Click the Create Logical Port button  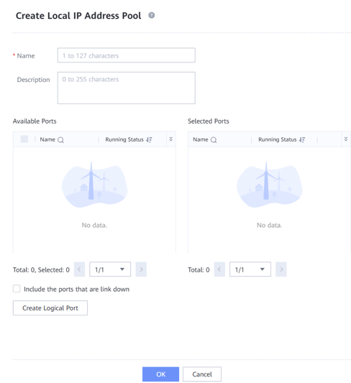click(x=50, y=308)
